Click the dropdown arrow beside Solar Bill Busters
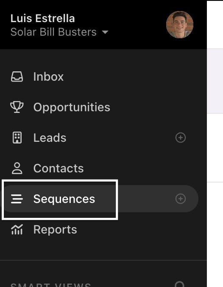The height and width of the screenshot is (287, 223). coord(105,32)
